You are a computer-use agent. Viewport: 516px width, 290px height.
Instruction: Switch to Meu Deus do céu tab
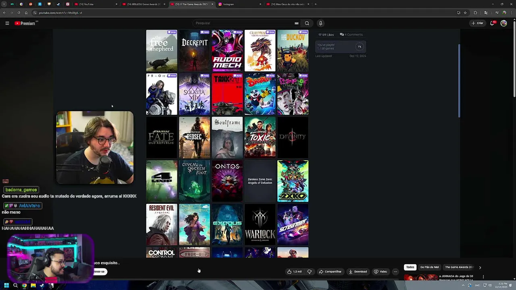click(x=287, y=4)
